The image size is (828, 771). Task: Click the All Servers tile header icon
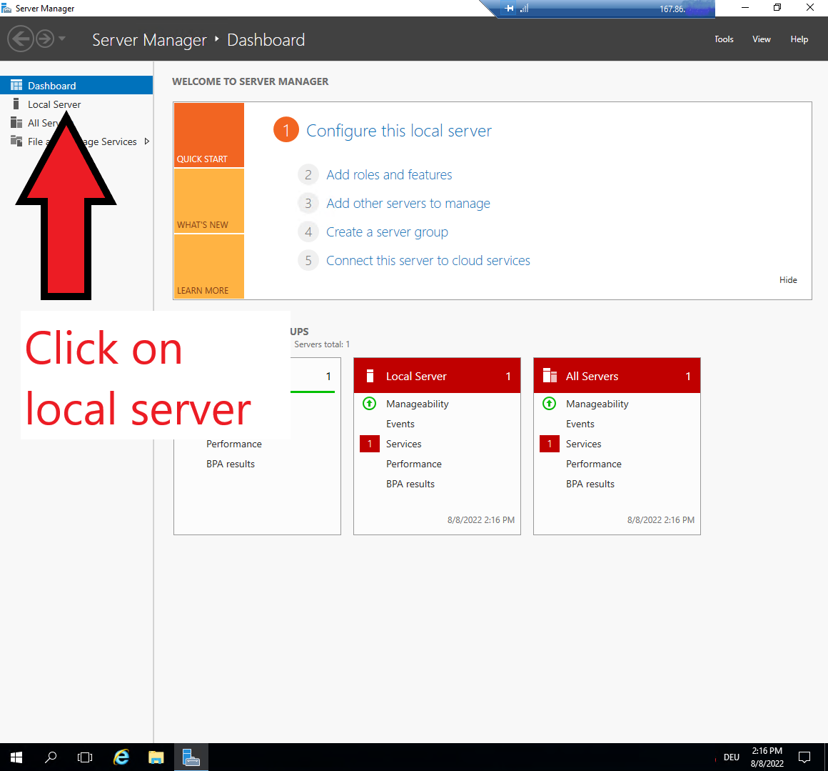pos(550,375)
